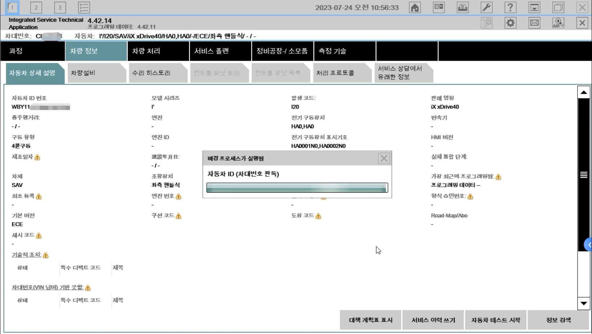Open the 과정 main tab
Screen dimensions: 592x334
(x=33, y=51)
